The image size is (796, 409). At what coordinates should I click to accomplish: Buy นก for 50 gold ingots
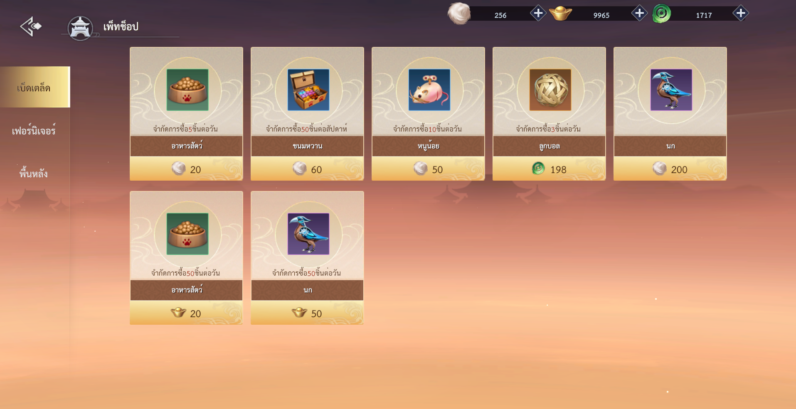click(x=307, y=313)
